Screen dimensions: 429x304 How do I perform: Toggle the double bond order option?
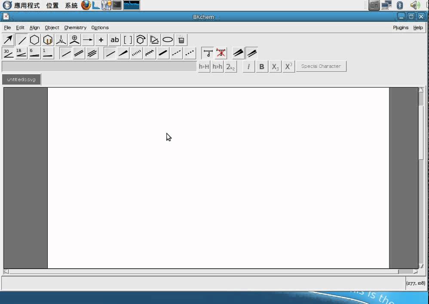[79, 53]
